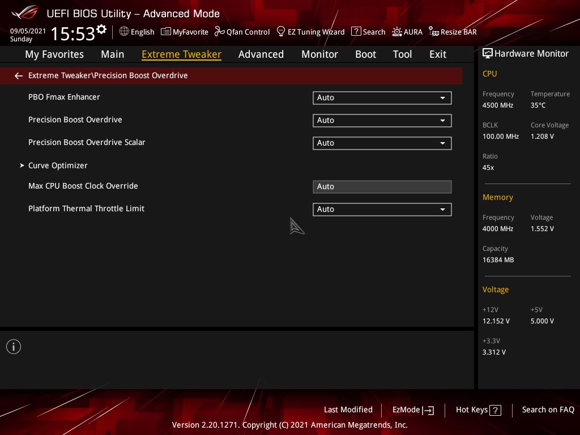The height and width of the screenshot is (435, 580).
Task: Click CPU temperature 35°C value
Action: pos(538,105)
